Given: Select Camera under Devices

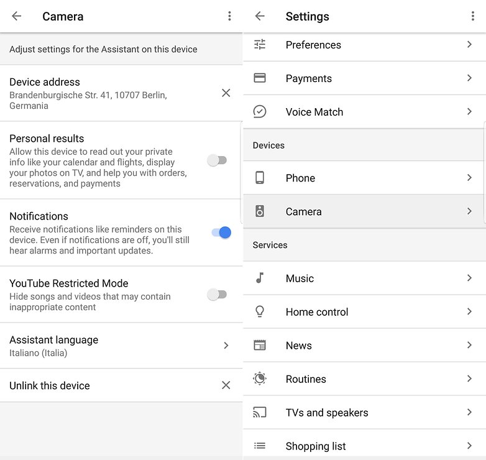Looking at the screenshot, I should (x=364, y=211).
